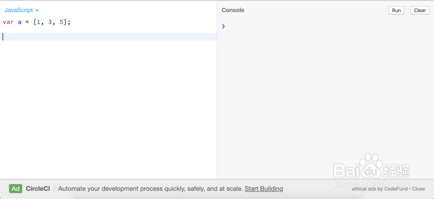434x199 pixels.
Task: Click the blue console prompt chevron
Action: [223, 26]
